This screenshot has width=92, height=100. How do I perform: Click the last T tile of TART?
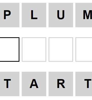click(84, 84)
